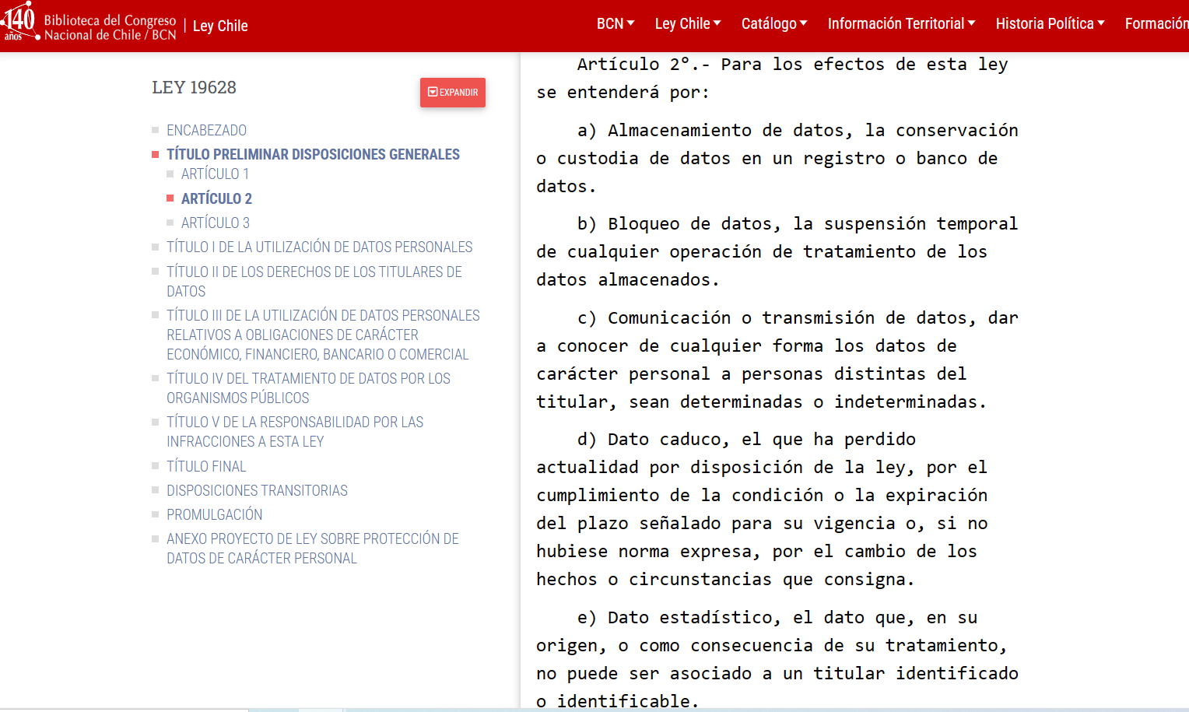Open Título IV tratamiento por organismos públicos
This screenshot has width=1189, height=712.
pyautogui.click(x=308, y=388)
